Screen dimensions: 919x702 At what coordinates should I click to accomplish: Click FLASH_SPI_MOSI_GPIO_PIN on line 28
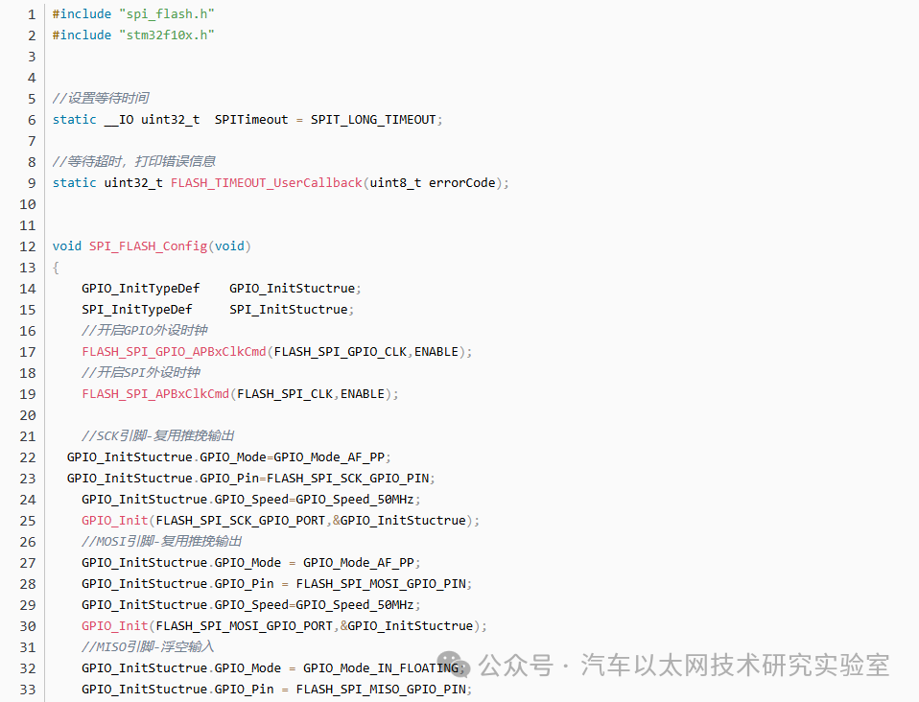click(x=381, y=584)
